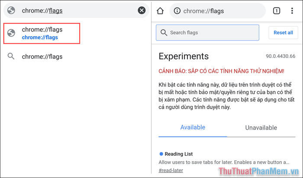Click the Reading List flag title

tap(178, 154)
